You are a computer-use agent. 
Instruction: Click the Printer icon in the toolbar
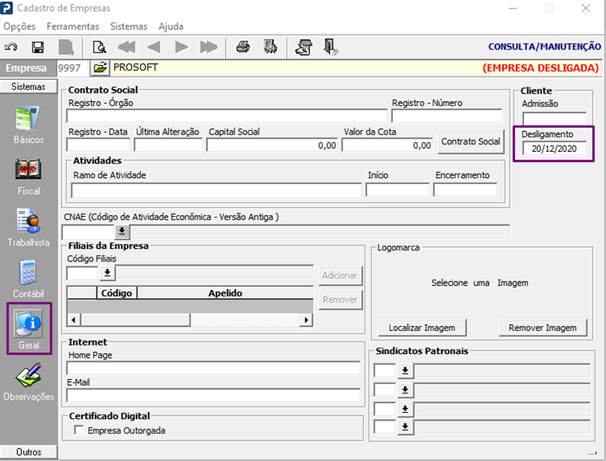click(243, 47)
